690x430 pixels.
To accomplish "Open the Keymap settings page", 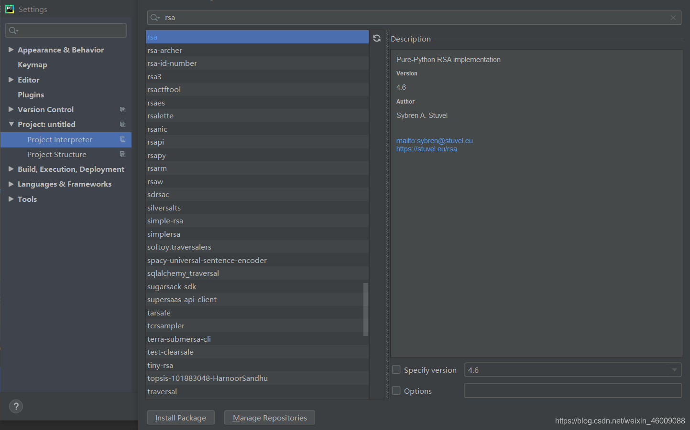I will pos(33,65).
